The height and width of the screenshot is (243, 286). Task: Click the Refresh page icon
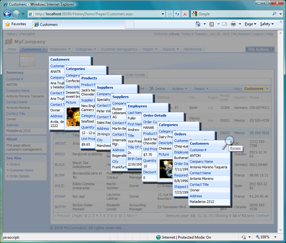coord(177,14)
